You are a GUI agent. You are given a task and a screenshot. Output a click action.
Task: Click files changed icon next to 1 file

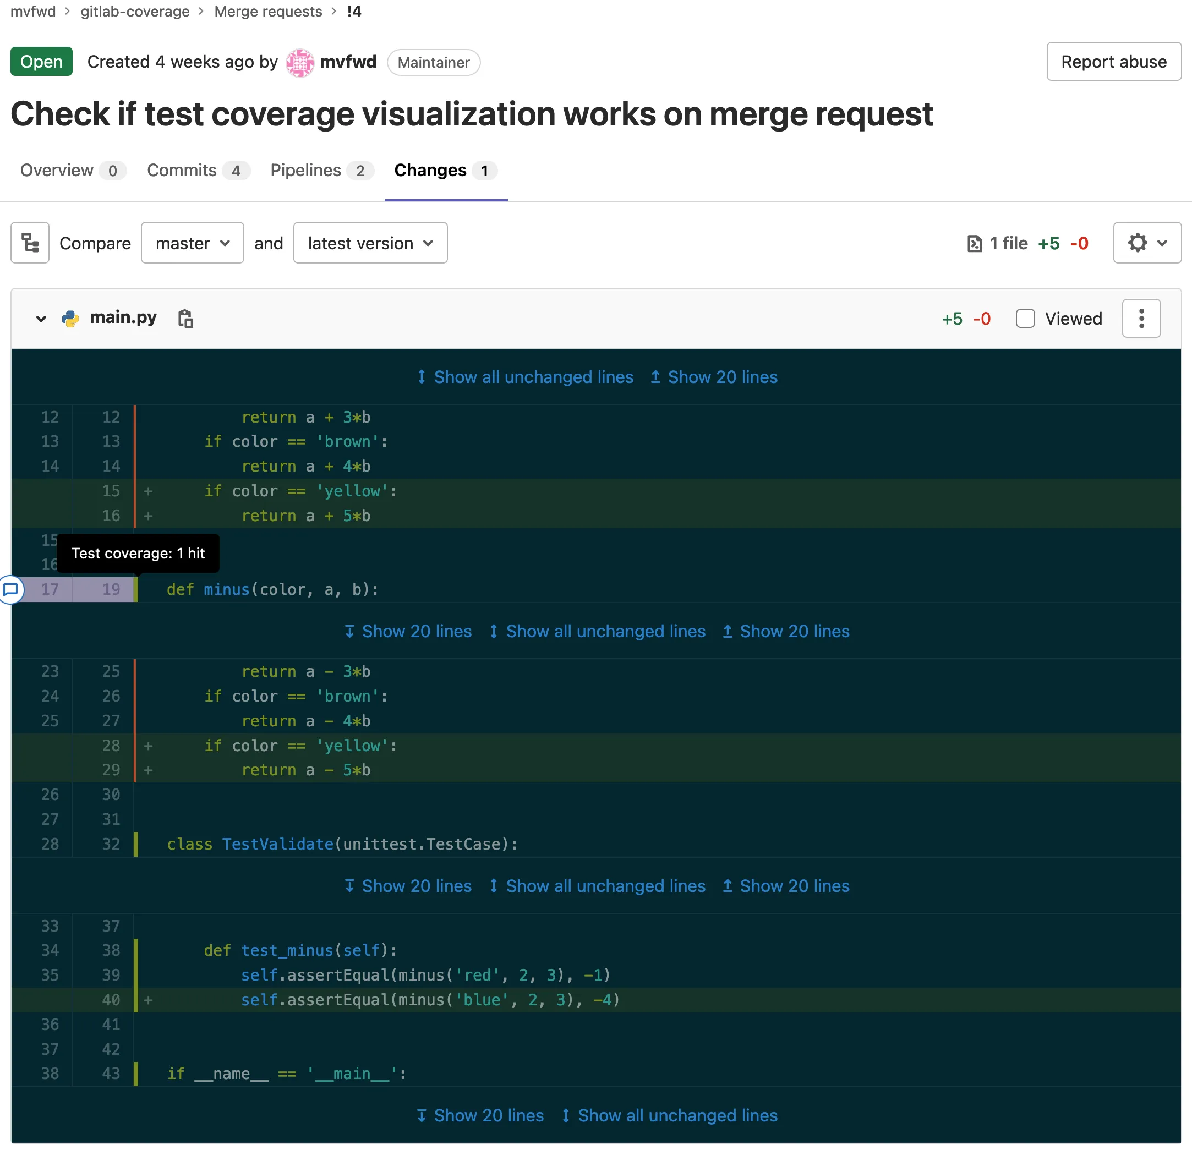pos(974,243)
